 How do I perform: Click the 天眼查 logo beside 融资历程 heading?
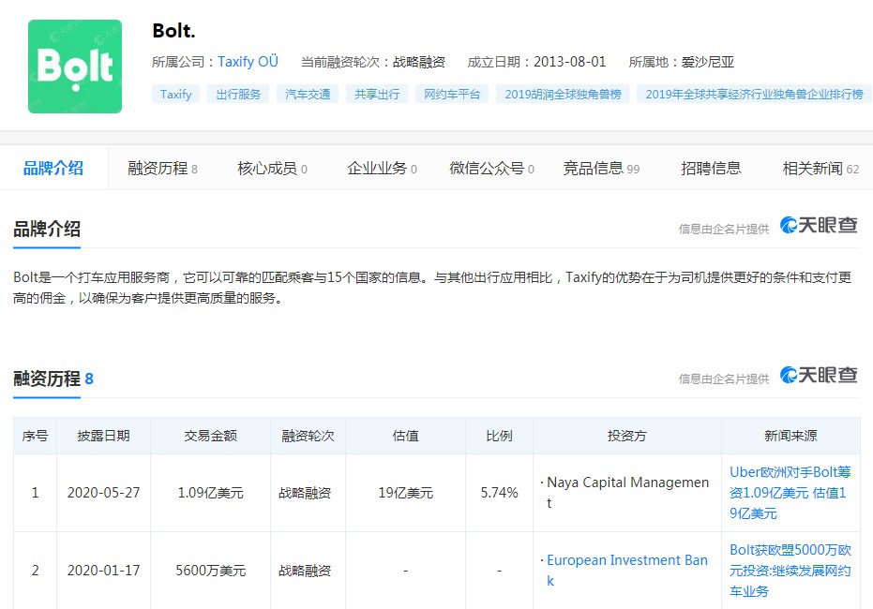click(x=819, y=376)
